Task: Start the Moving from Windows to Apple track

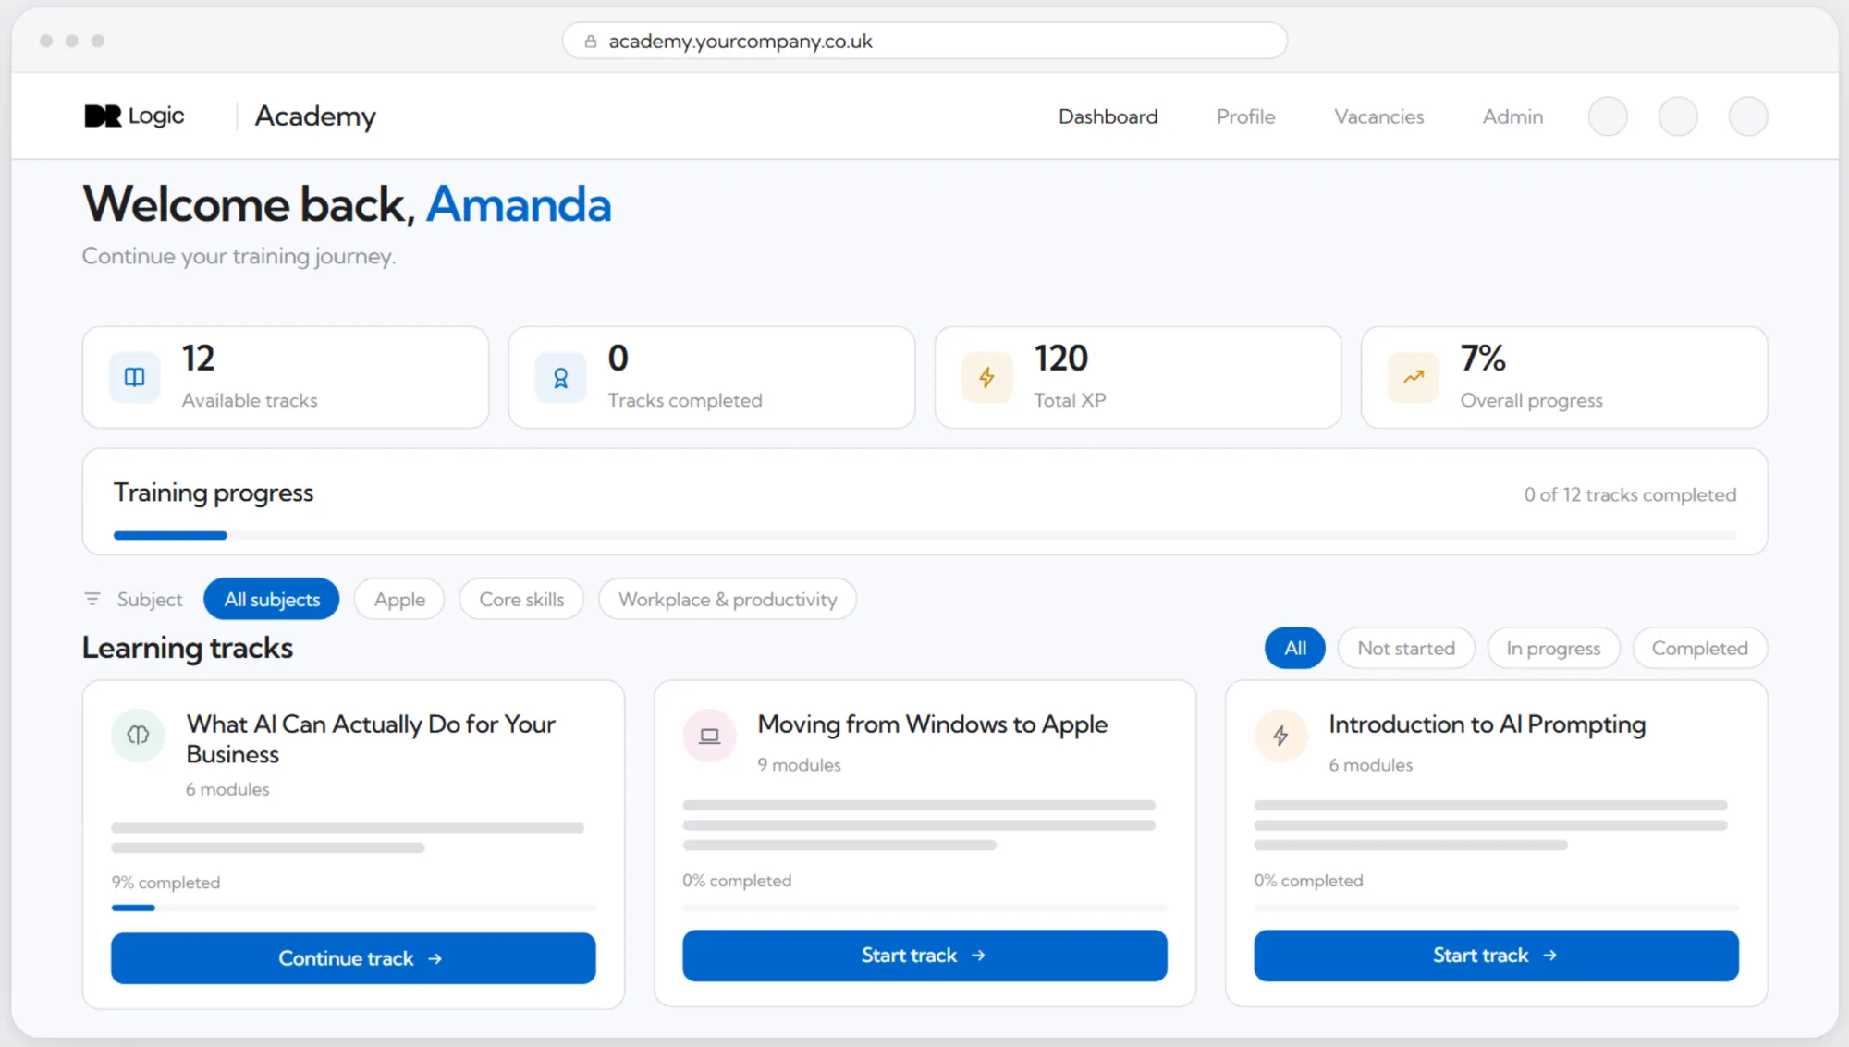Action: [x=924, y=956]
